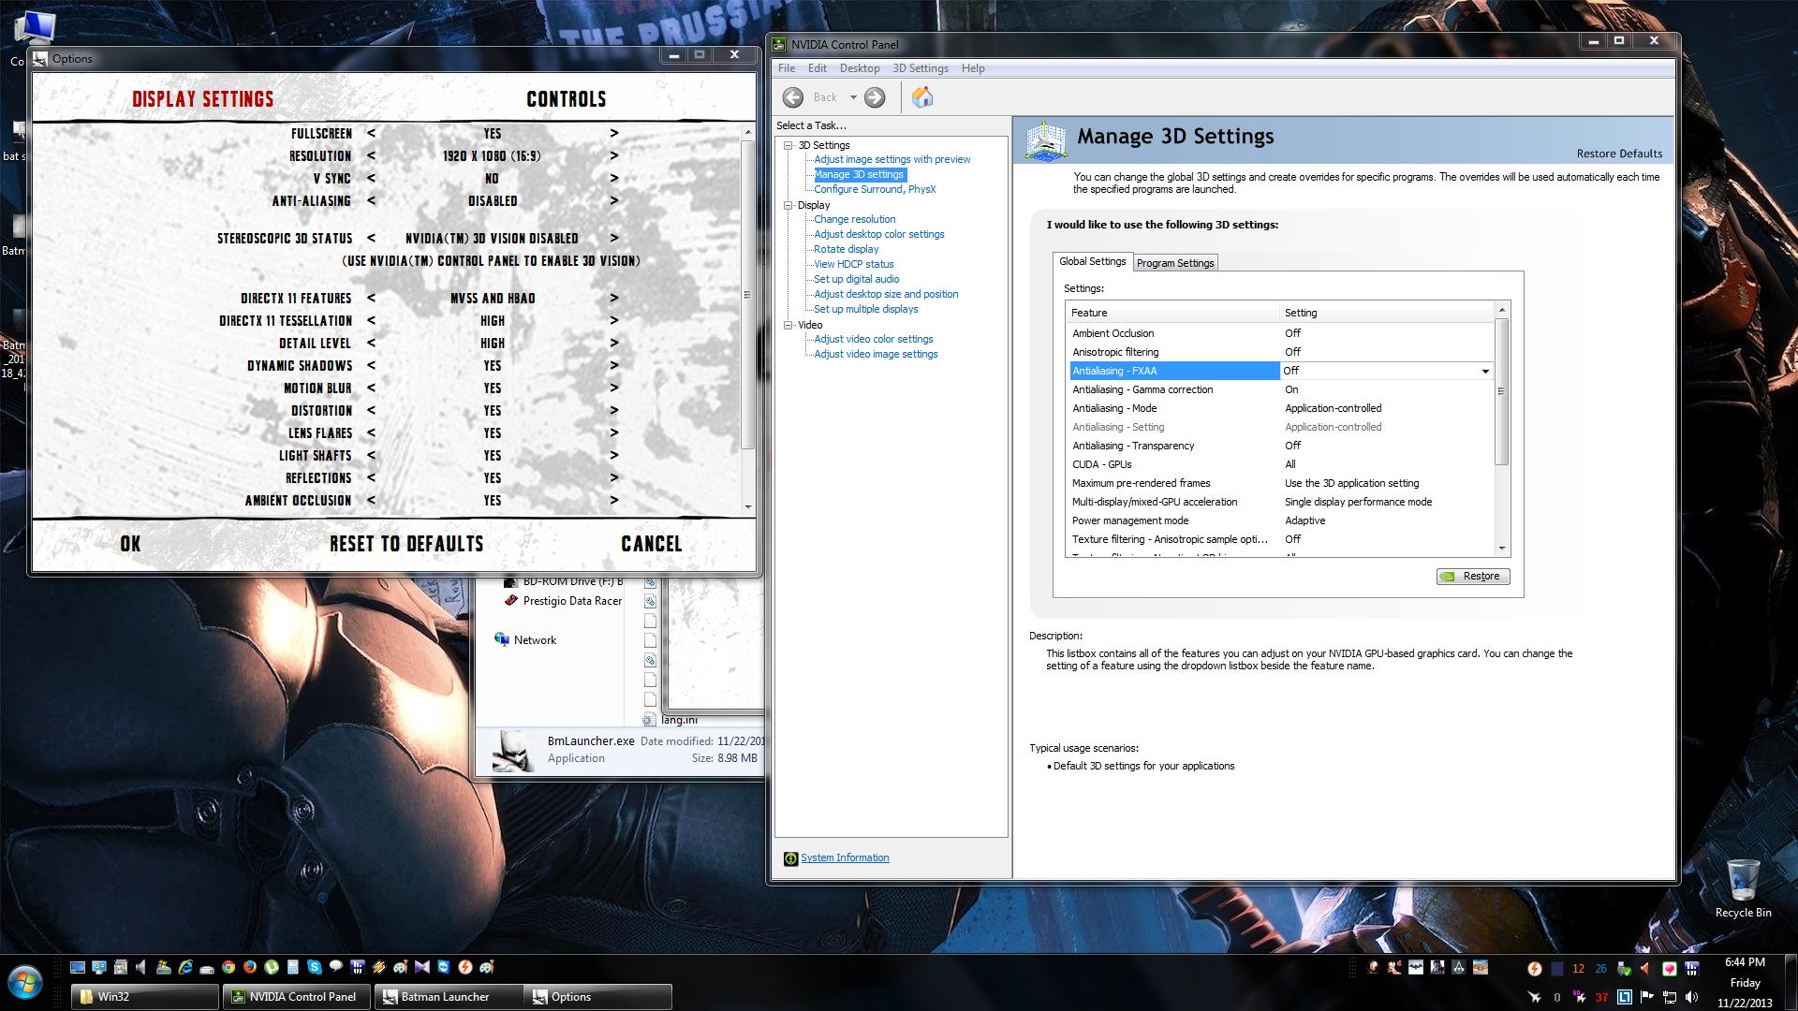Click the green forward arrow button

(x=875, y=97)
